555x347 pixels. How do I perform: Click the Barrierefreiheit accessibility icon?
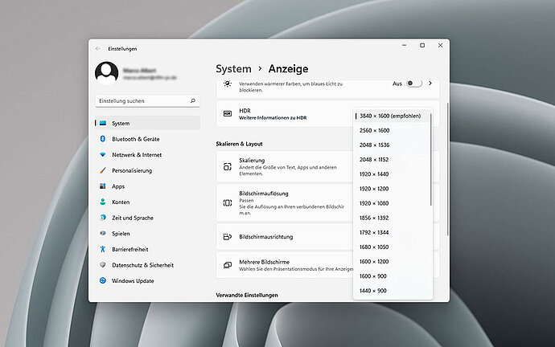coord(103,249)
